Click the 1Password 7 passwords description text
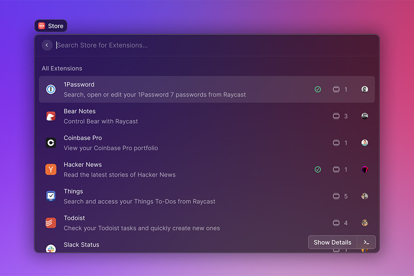Viewport: 414px width, 276px height. (155, 95)
